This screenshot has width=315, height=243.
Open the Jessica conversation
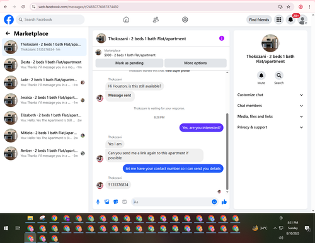click(x=44, y=100)
